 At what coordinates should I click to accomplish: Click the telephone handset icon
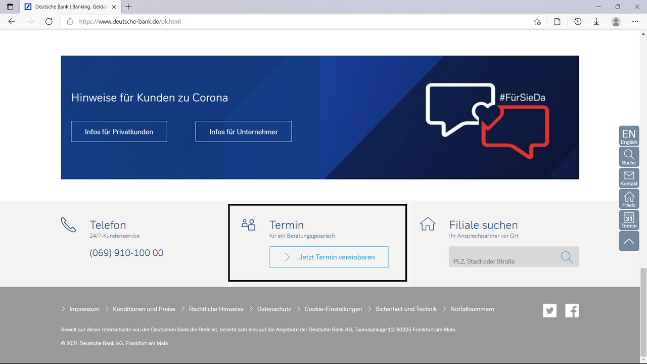point(68,224)
